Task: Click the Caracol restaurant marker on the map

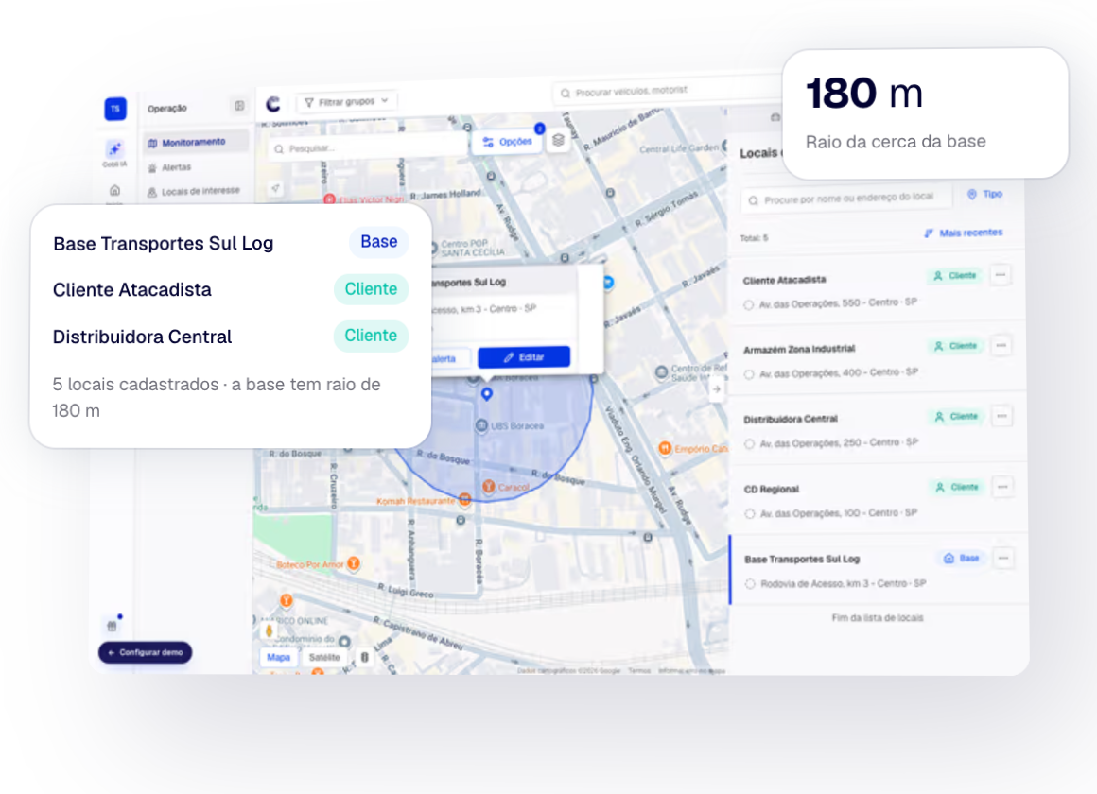Action: click(488, 486)
